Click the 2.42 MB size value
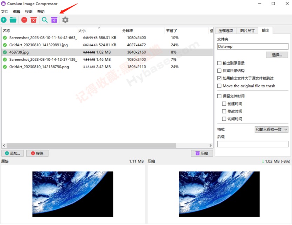 [x=103, y=67]
